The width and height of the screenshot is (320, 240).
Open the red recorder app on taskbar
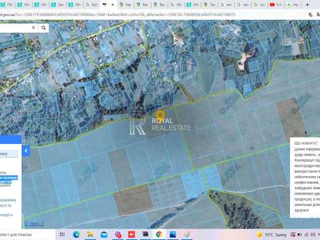131,235
